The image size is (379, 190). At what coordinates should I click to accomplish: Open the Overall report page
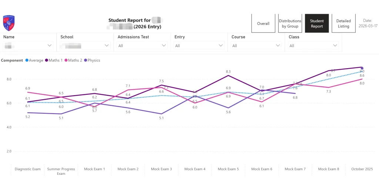(263, 24)
